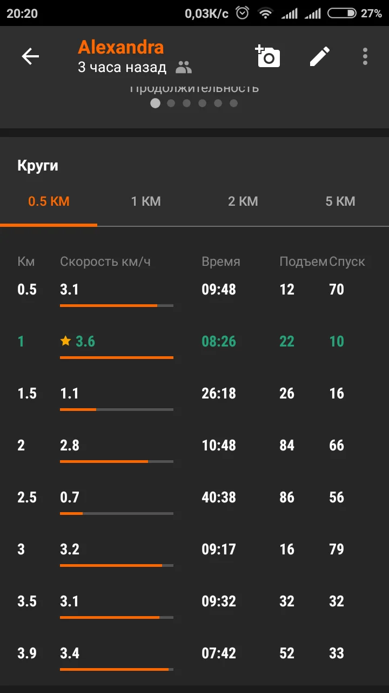Image resolution: width=389 pixels, height=693 pixels.
Task: Tap the Скорость км/ч column header
Action: [x=105, y=261]
